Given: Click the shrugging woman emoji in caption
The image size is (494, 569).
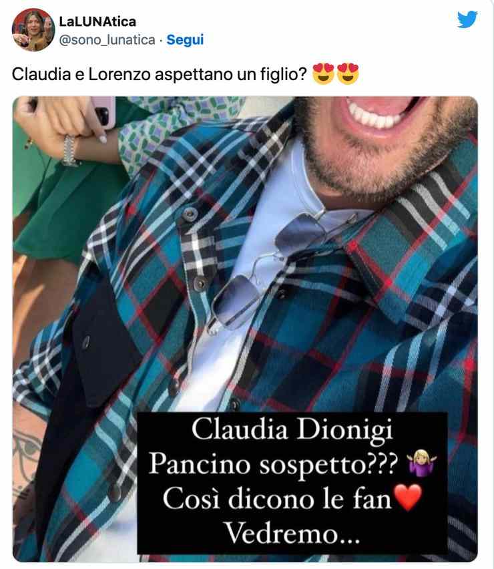Looking at the screenshot, I should tap(422, 463).
